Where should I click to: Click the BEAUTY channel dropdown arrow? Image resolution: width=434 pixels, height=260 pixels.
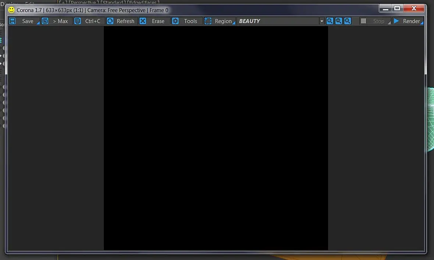(x=321, y=21)
